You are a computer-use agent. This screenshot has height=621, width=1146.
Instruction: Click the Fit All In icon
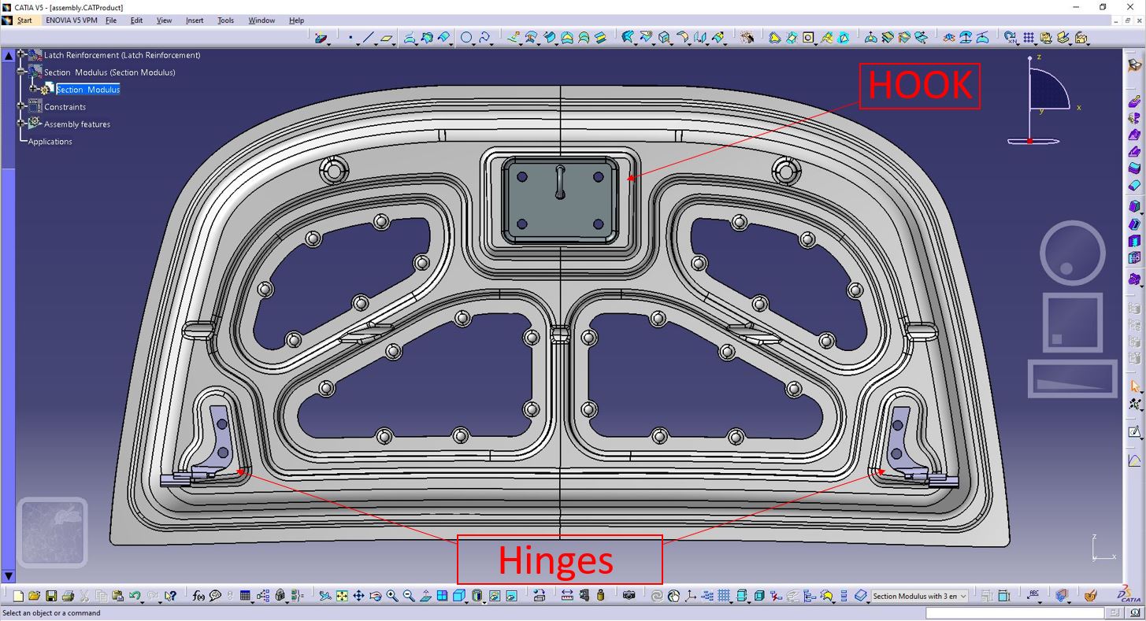tap(342, 597)
